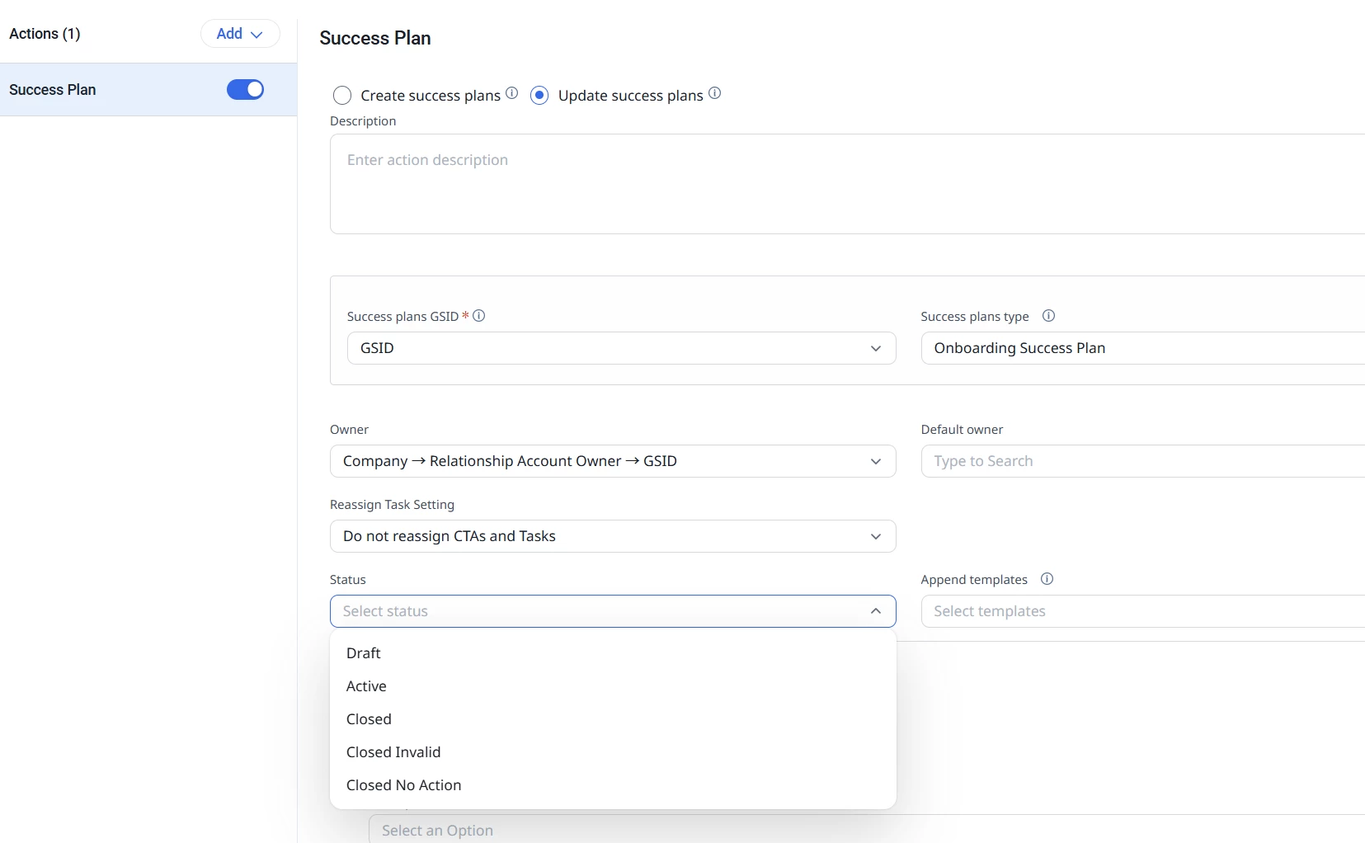Click info icon next to Success plans type
The height and width of the screenshot is (843, 1365).
[x=1049, y=316]
